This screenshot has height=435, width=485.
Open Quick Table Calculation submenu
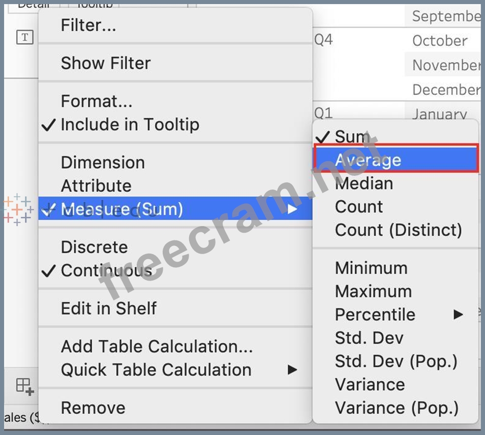tap(292, 369)
